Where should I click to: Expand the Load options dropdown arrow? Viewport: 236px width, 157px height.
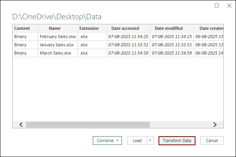tap(150, 141)
